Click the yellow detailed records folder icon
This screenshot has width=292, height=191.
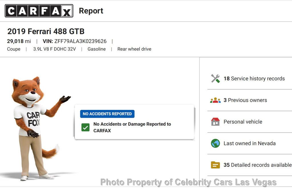215,165
